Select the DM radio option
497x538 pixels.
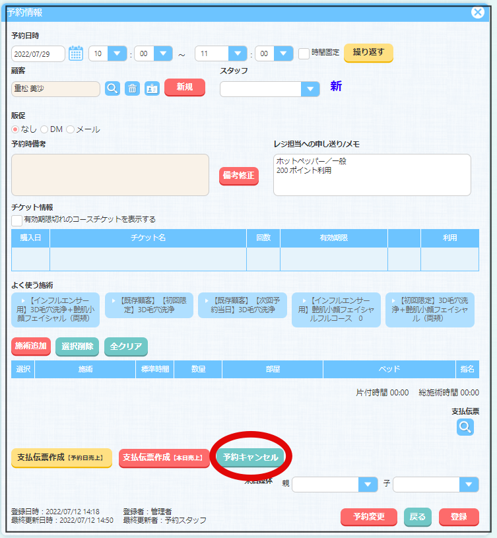(44, 129)
